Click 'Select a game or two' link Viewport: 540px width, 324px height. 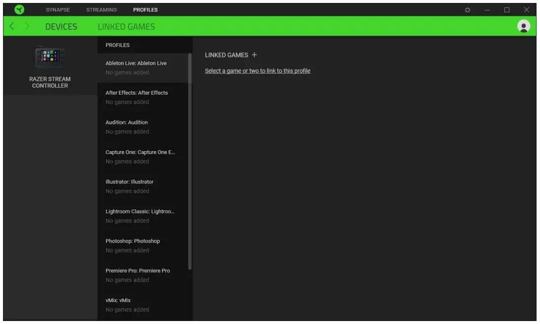[x=257, y=71]
